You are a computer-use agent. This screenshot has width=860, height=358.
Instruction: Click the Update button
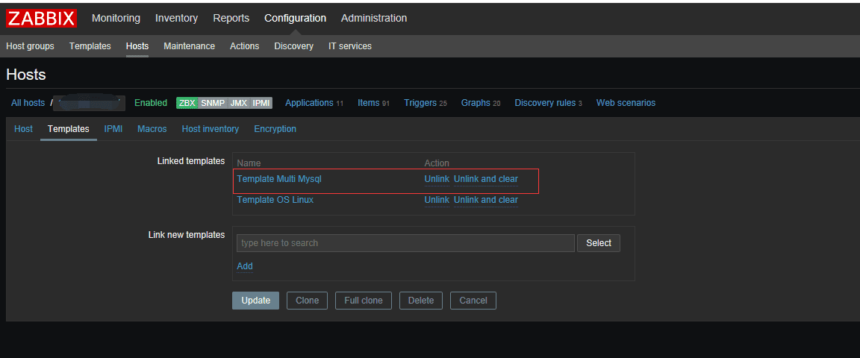pos(255,301)
